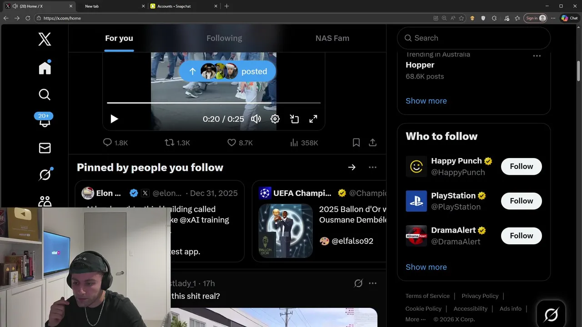Open the Accessibility footer link

(471, 308)
